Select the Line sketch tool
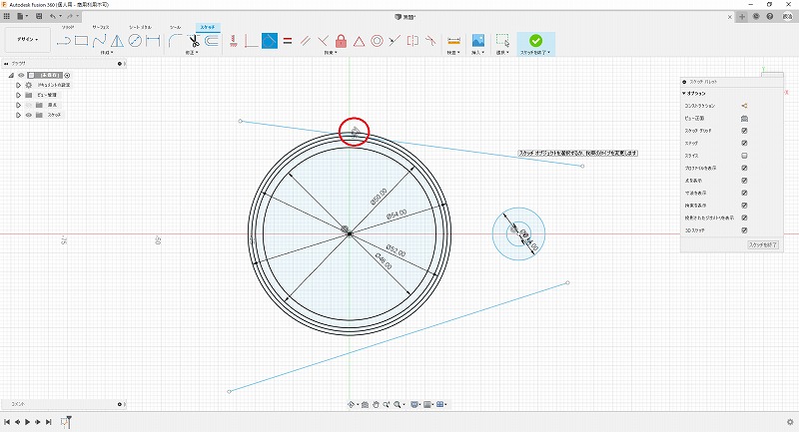This screenshot has height=432, width=799. [x=65, y=41]
